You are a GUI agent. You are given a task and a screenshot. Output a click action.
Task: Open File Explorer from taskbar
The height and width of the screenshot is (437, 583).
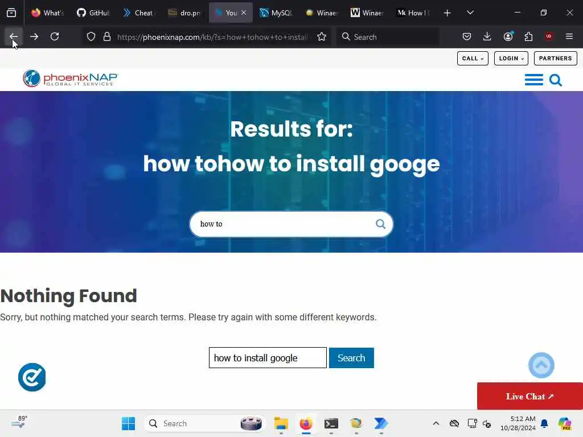pyautogui.click(x=281, y=423)
